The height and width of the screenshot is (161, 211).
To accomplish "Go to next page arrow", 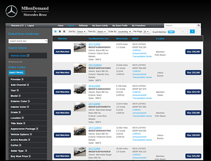I will click(x=197, y=32).
